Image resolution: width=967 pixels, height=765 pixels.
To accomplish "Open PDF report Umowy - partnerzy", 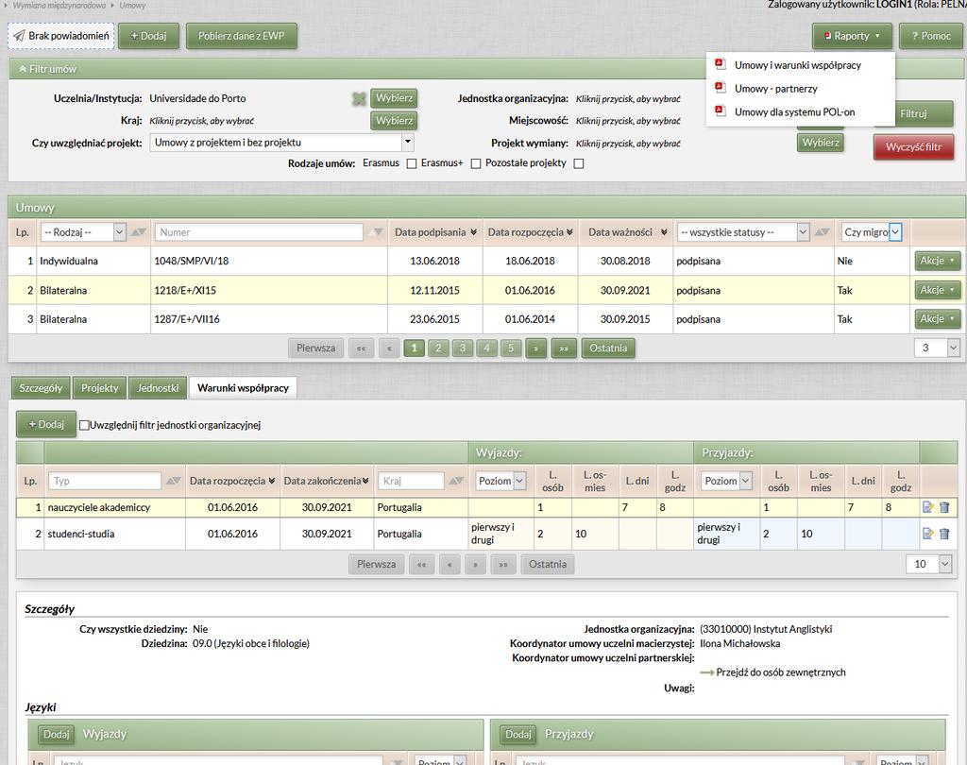I will click(x=775, y=88).
